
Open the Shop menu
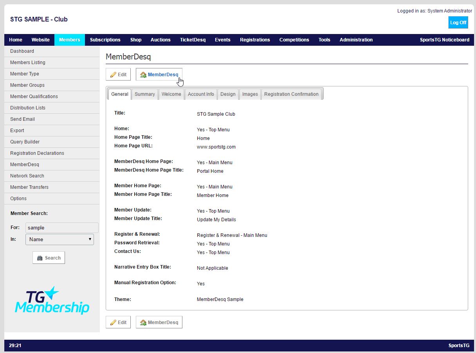click(x=136, y=40)
